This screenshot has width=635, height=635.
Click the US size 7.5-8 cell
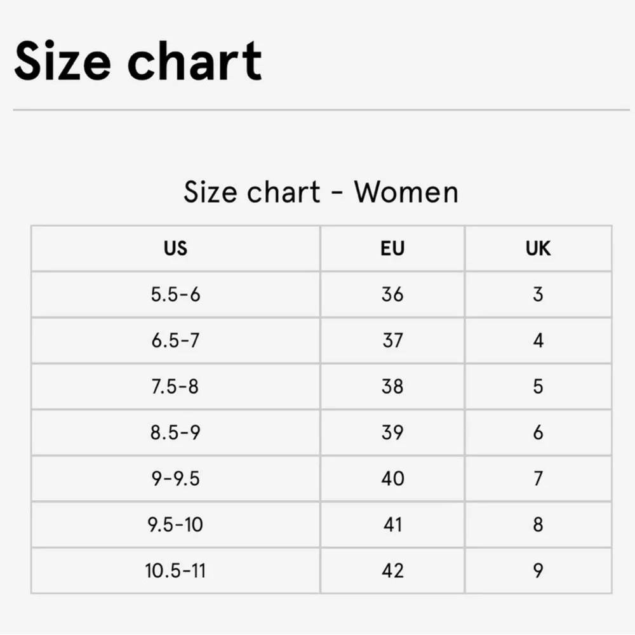(175, 386)
